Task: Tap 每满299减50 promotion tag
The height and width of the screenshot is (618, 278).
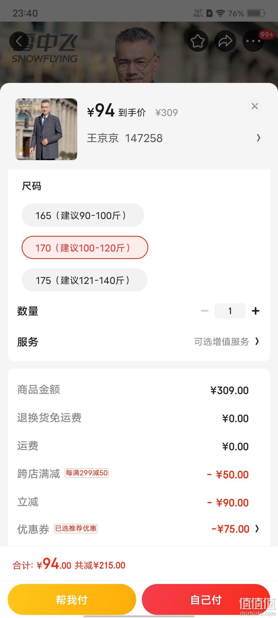Action: (87, 473)
